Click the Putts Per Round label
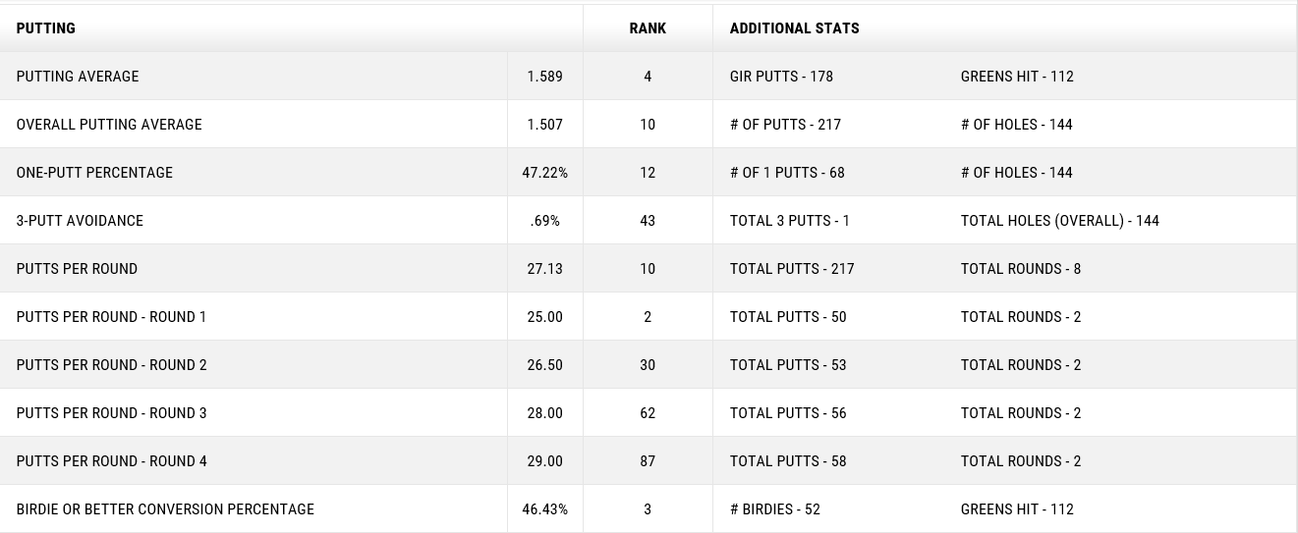The width and height of the screenshot is (1298, 533). (x=77, y=269)
